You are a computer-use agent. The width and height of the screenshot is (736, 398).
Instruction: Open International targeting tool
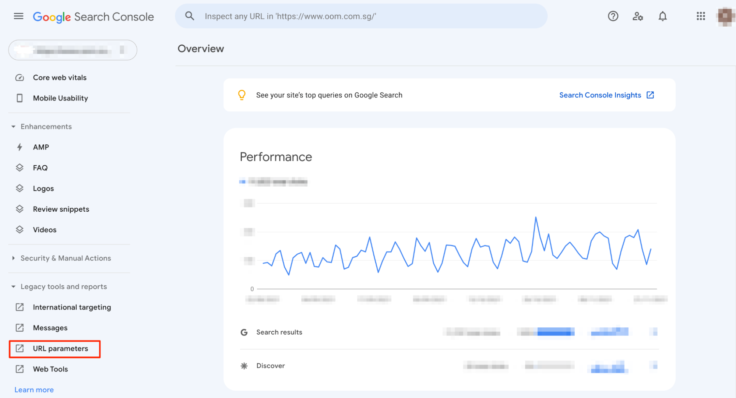(x=72, y=307)
